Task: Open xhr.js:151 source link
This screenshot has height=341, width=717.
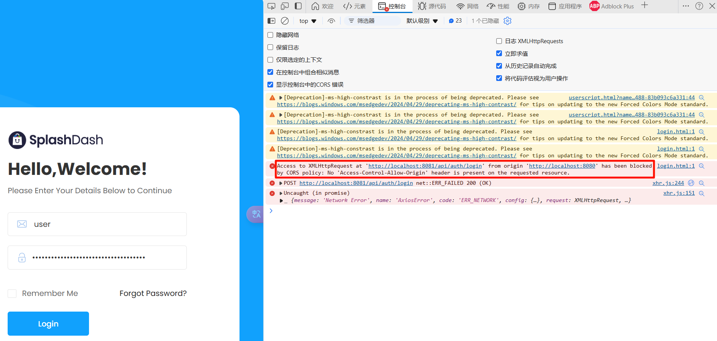Action: coord(679,193)
